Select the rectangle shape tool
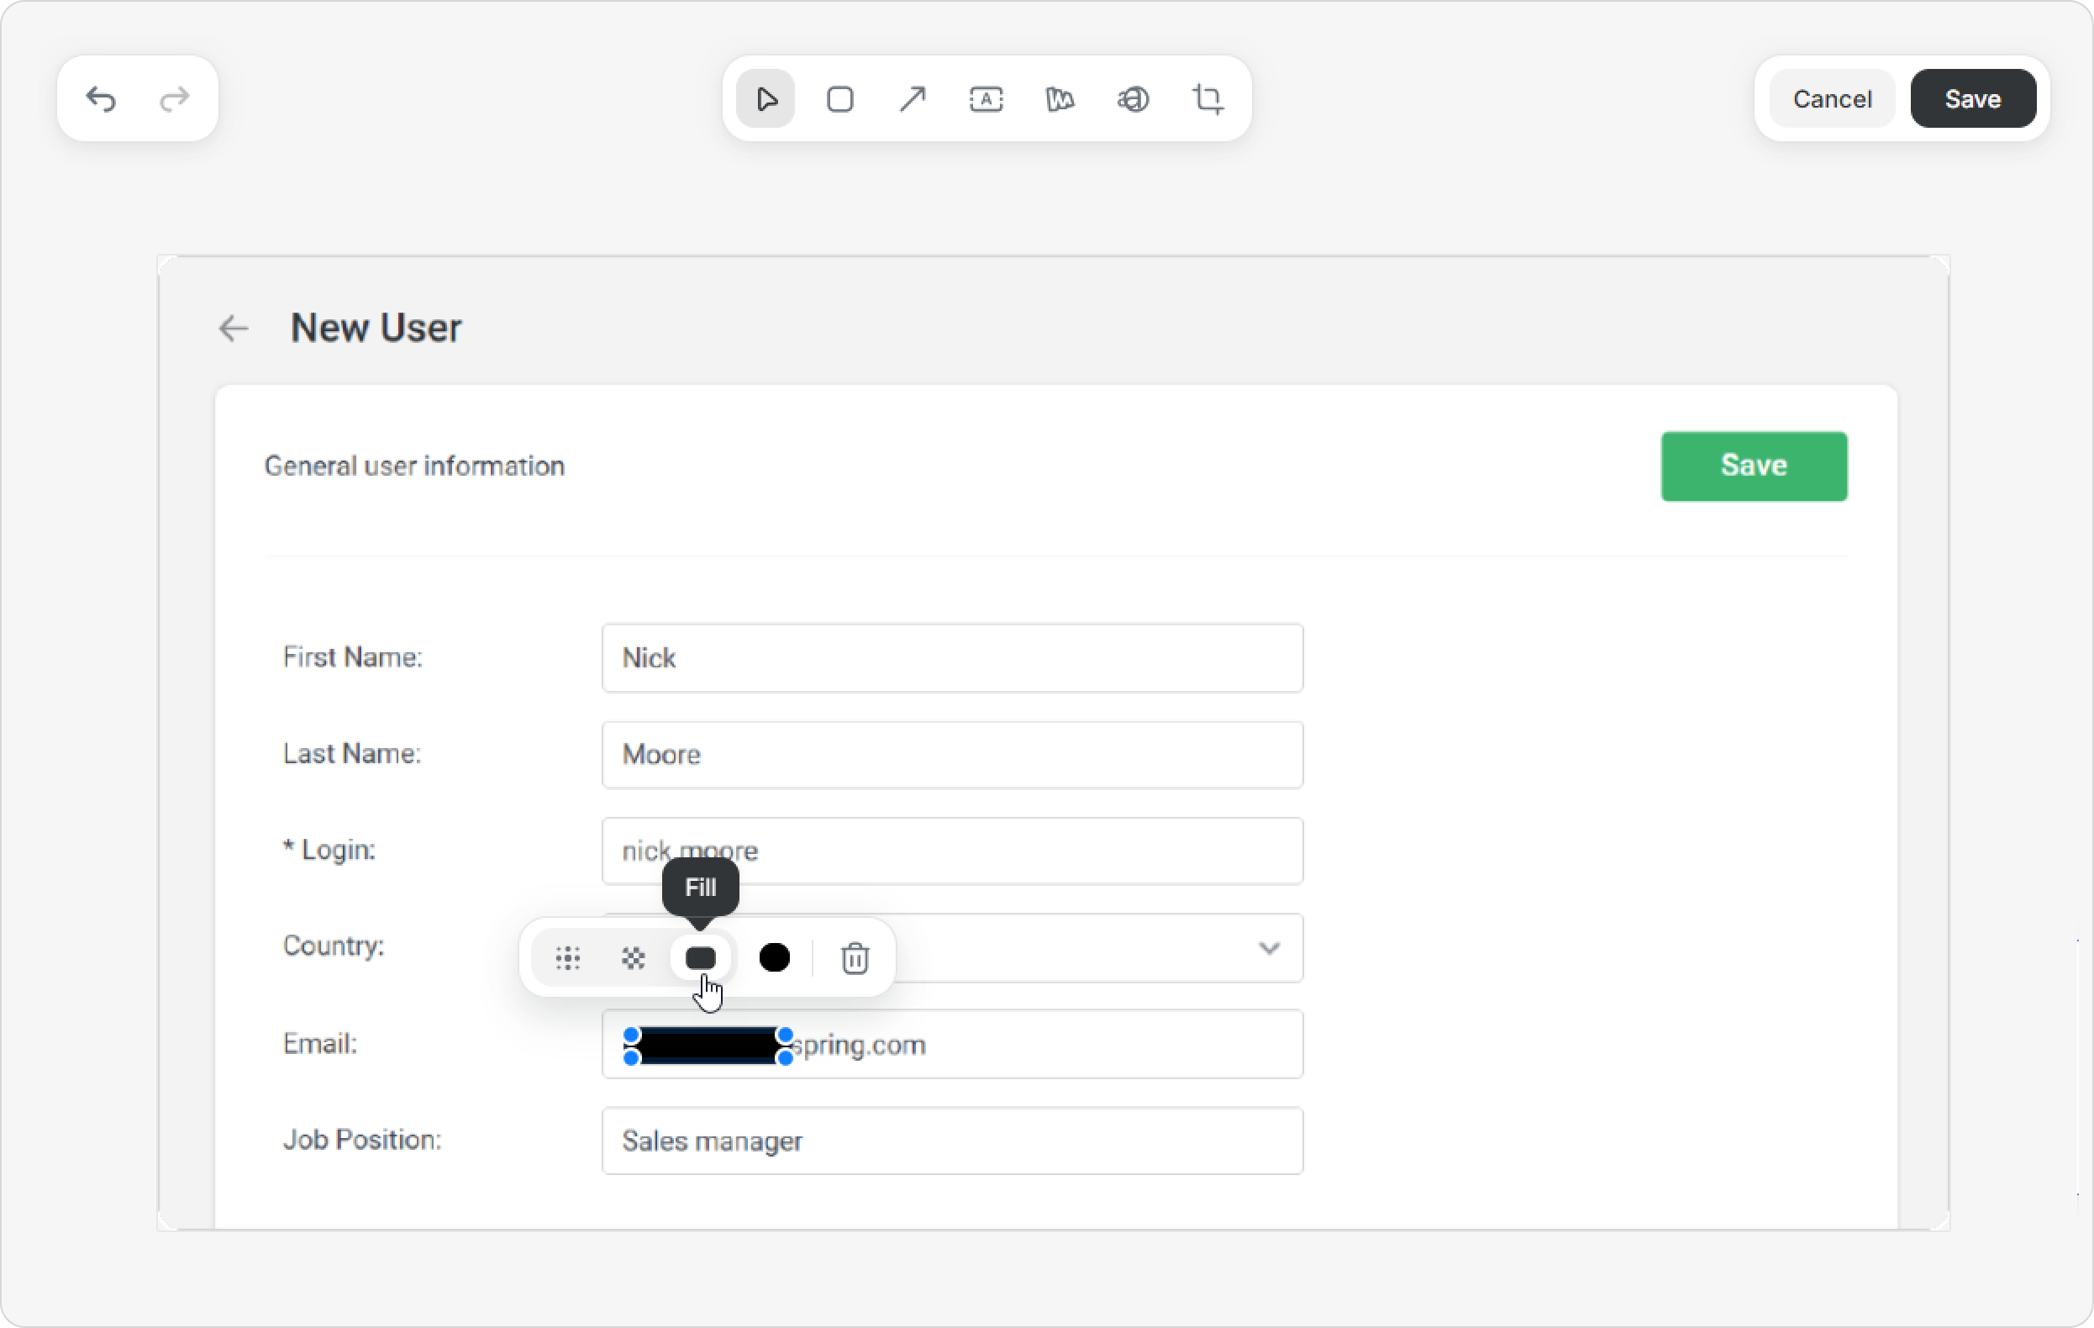This screenshot has width=2094, height=1328. (x=839, y=99)
